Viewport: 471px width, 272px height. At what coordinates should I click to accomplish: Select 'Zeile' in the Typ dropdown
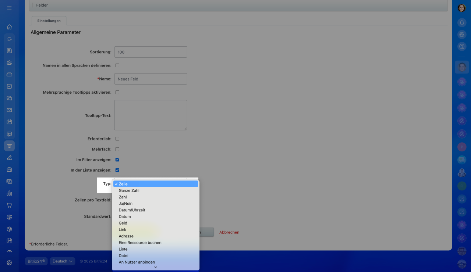click(156, 184)
